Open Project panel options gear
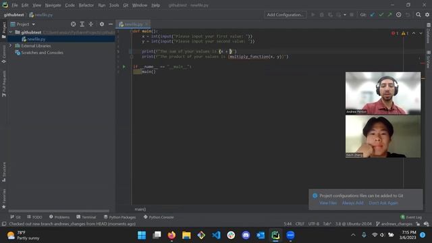Viewport: 432px width, 243px height. point(102,24)
